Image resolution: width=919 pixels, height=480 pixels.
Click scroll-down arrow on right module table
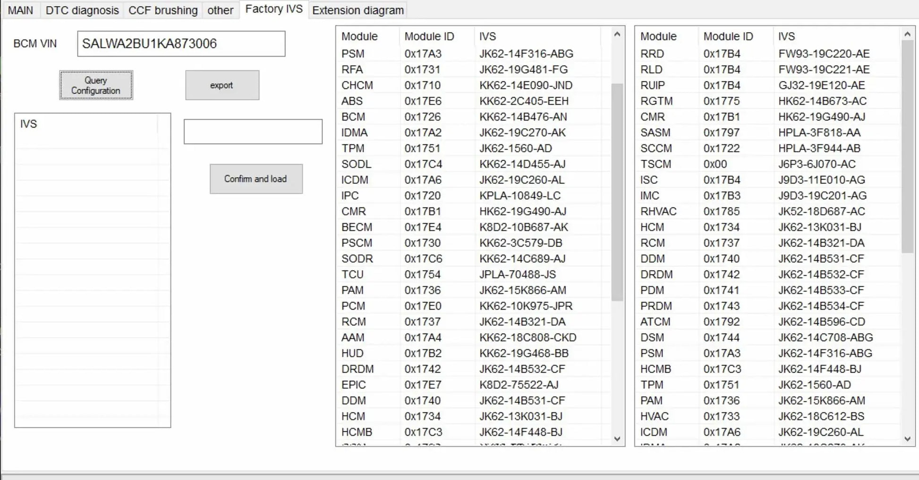click(908, 439)
